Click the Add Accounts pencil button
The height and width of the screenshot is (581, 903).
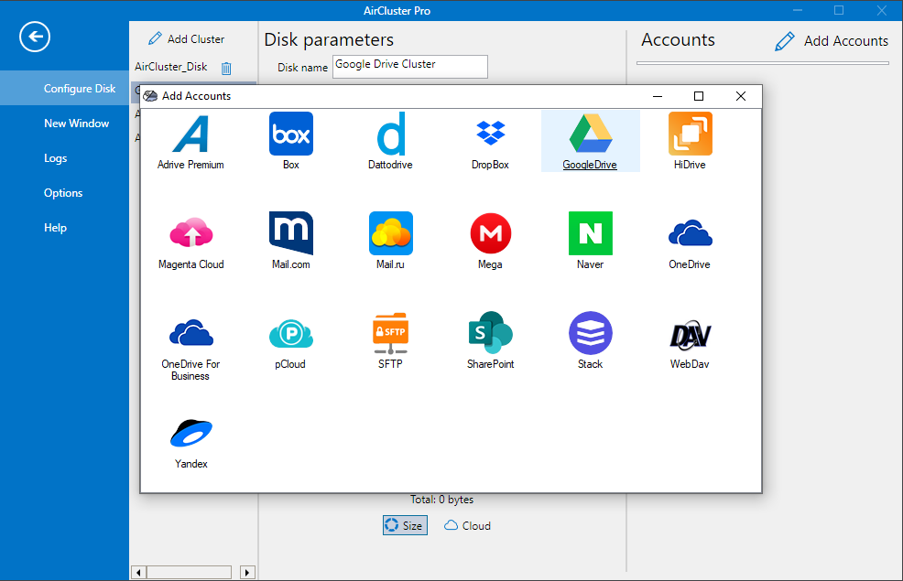[832, 41]
